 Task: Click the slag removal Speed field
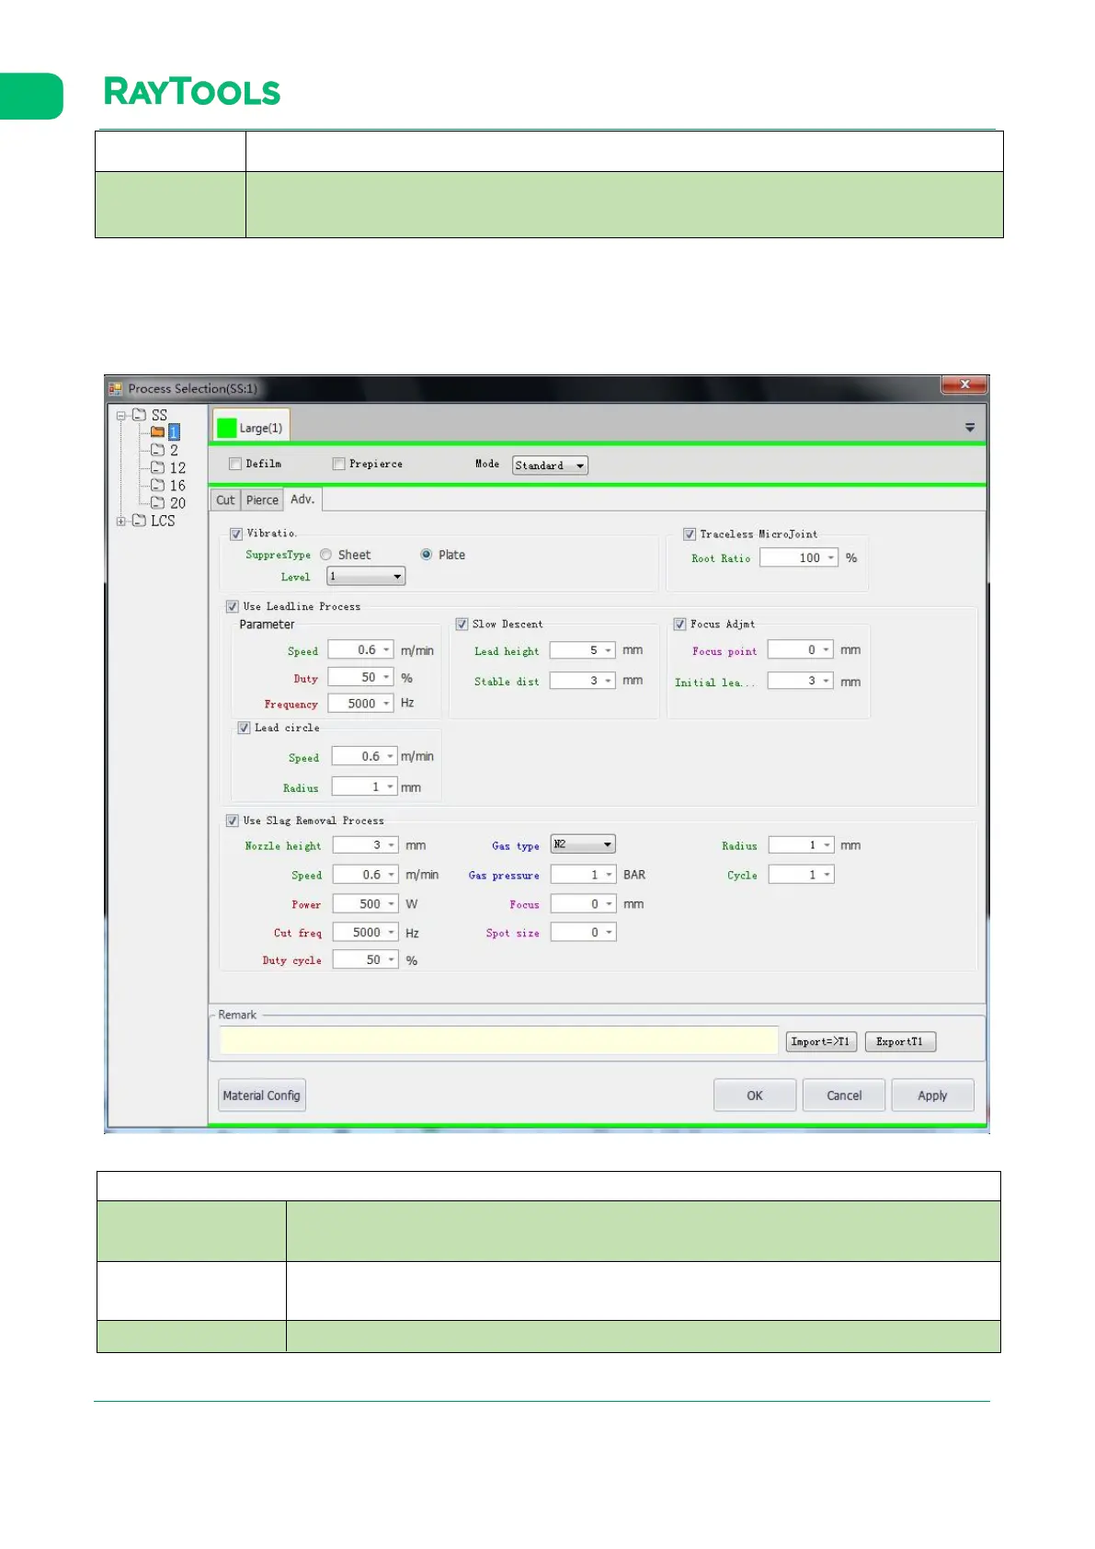point(365,875)
